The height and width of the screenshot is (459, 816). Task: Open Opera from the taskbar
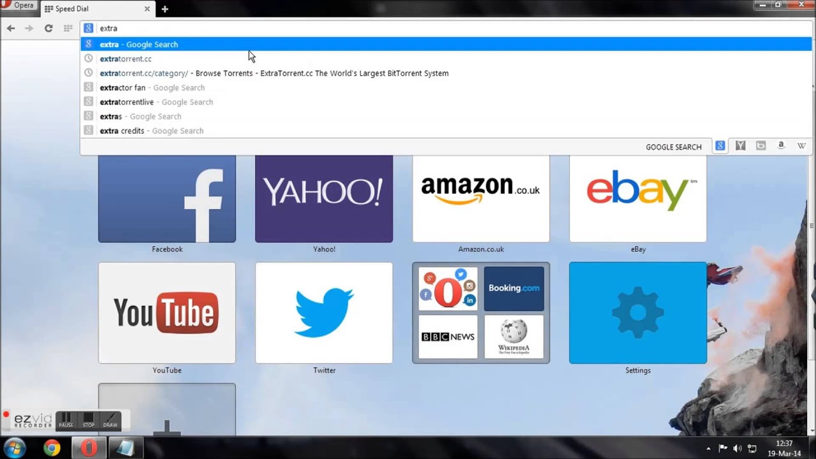click(x=89, y=448)
